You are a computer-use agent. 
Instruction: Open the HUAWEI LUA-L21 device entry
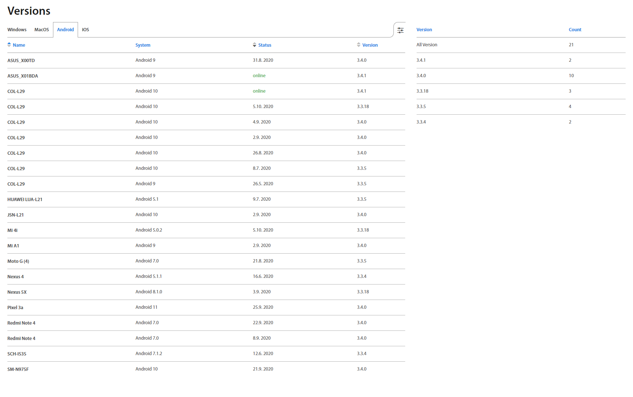(25, 200)
